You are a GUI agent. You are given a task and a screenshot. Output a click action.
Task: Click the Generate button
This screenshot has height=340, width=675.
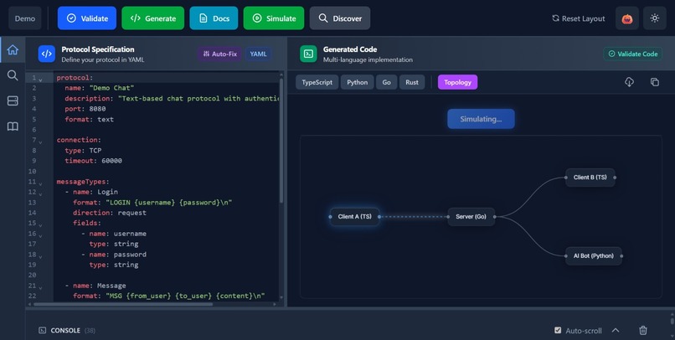(152, 18)
